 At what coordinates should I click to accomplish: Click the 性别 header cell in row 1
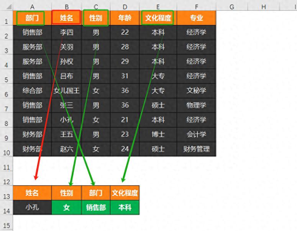click(96, 18)
